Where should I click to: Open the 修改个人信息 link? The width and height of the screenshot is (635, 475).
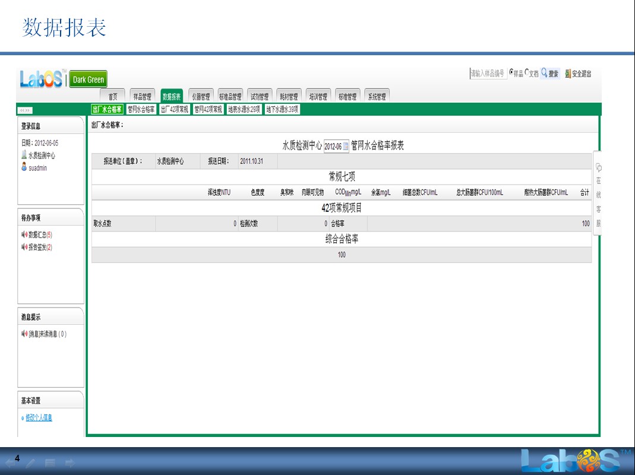(39, 417)
